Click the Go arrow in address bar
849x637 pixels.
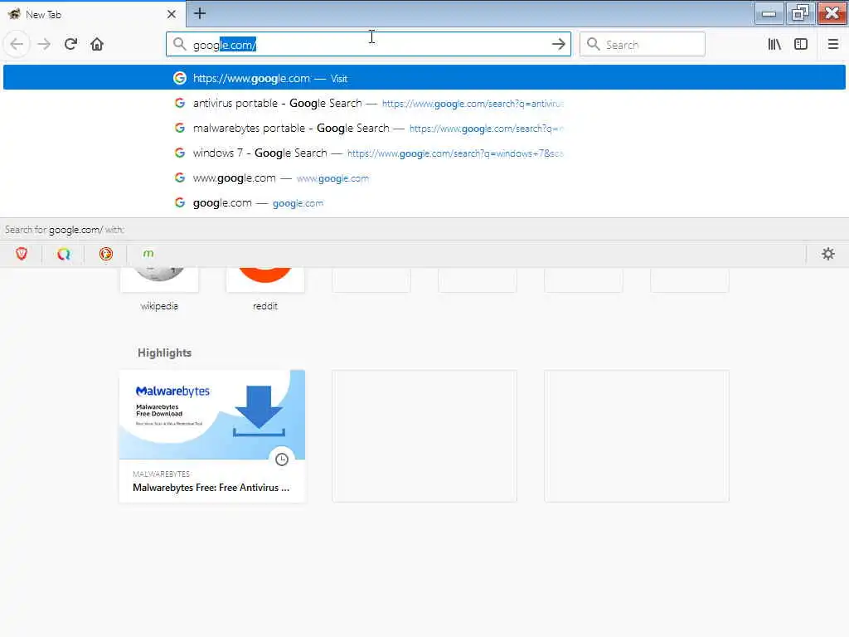point(558,45)
